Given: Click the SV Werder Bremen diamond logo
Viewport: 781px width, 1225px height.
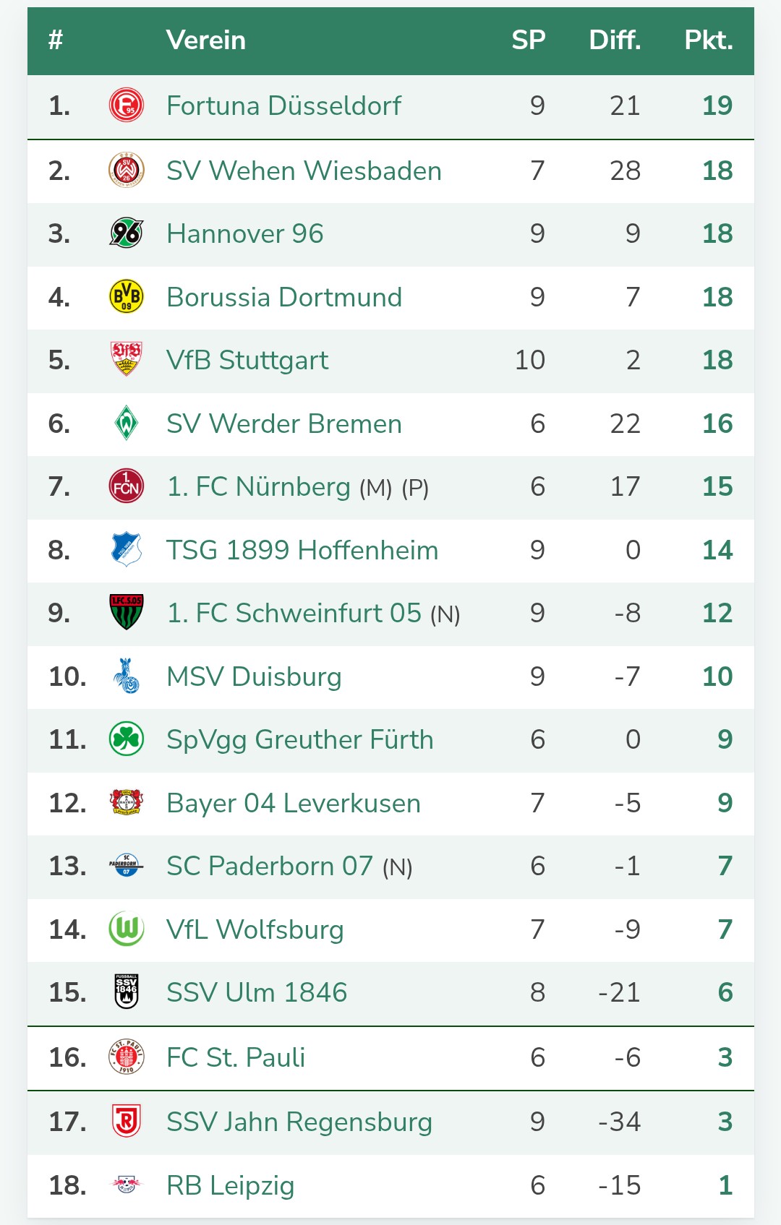Looking at the screenshot, I should pyautogui.click(x=126, y=424).
